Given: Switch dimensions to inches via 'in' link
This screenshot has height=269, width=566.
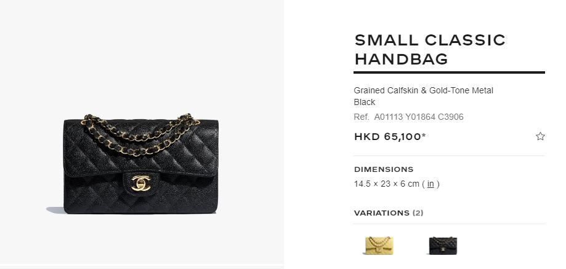Looking at the screenshot, I should 431,184.
